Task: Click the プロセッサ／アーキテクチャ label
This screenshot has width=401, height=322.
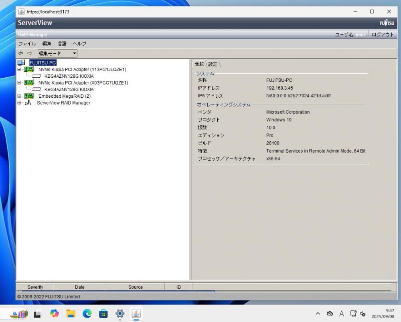Action: tap(226, 159)
